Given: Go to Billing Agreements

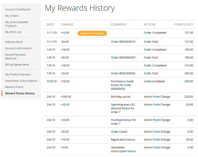Looking at the screenshot, I should [x=17, y=64].
